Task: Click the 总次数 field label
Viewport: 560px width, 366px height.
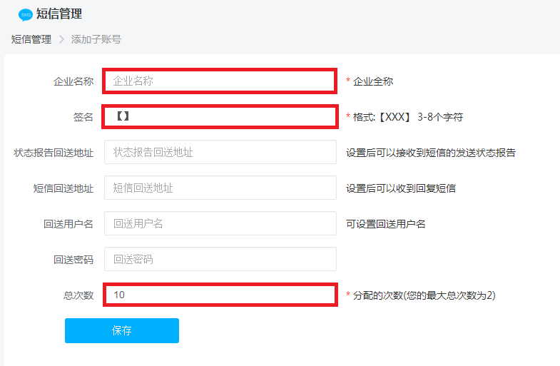Action: tap(78, 295)
